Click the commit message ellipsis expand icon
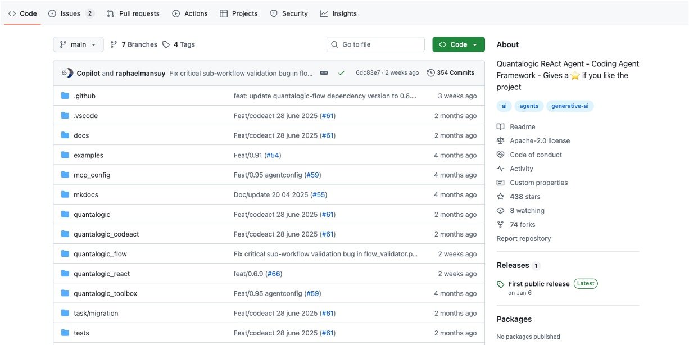This screenshot has width=689, height=345. pyautogui.click(x=324, y=73)
